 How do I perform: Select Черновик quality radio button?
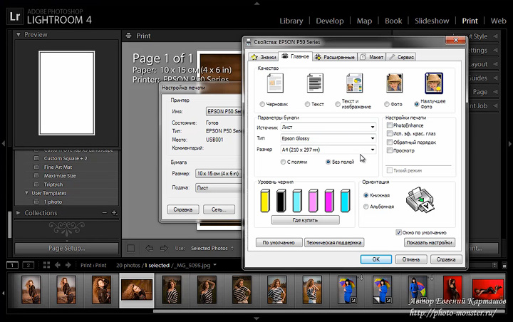(x=262, y=104)
